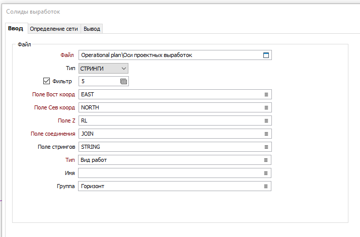The width and height of the screenshot is (360, 237).
Task: Open file browser icon in Файл field
Action: point(266,55)
